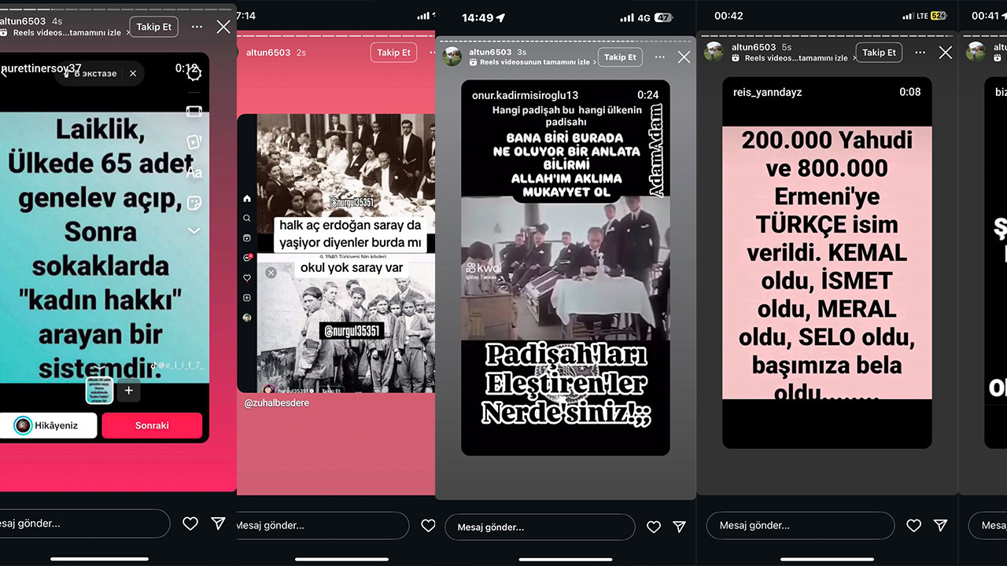Screen dimensions: 1007x566
Task: Like the story under the 200.000 Yahudi post
Action: click(913, 525)
